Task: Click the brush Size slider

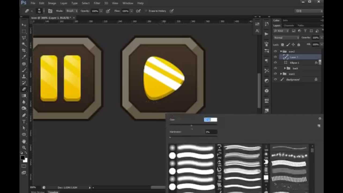Action: click(193, 125)
